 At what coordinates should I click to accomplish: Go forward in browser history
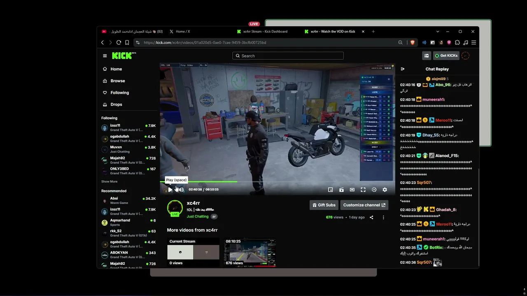[x=110, y=42]
